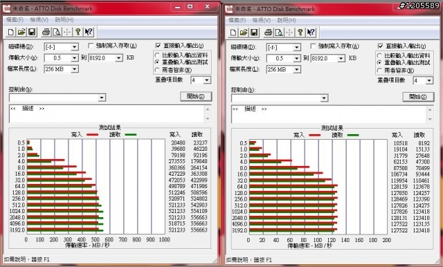Minimize the left ATTO window
Screen dimensions: 443x267
177,7
